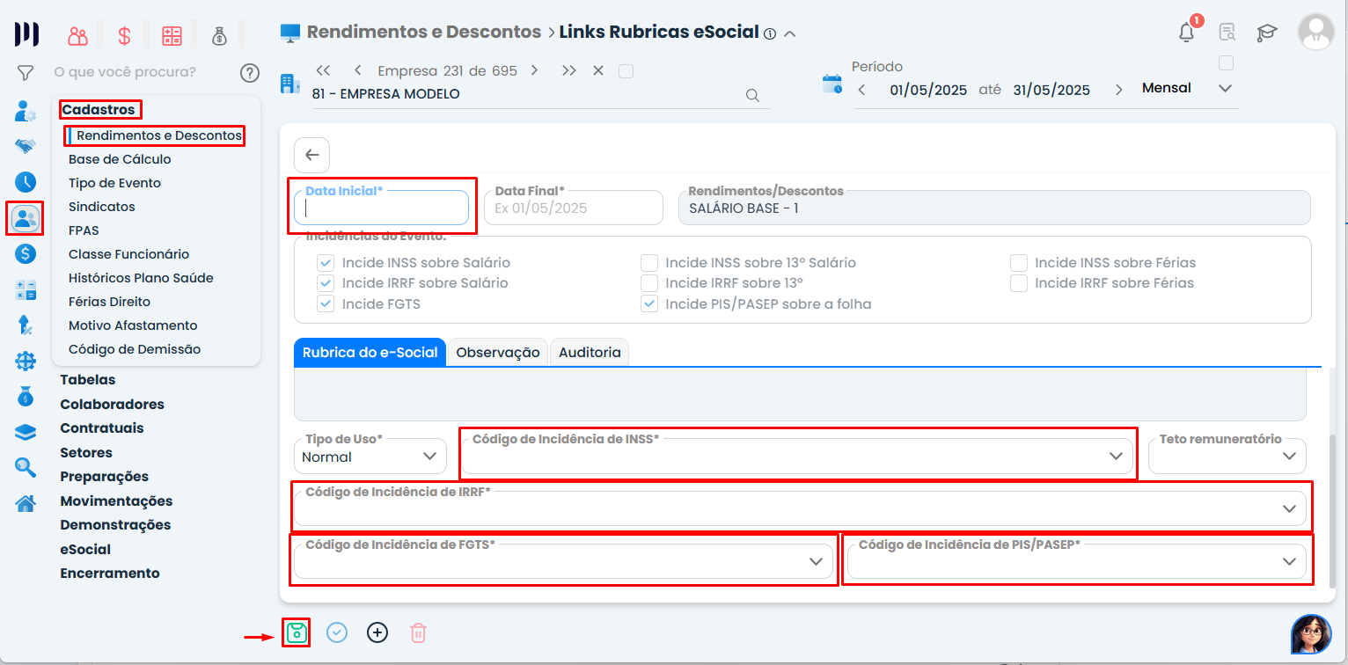Open the red people module icon

(78, 36)
